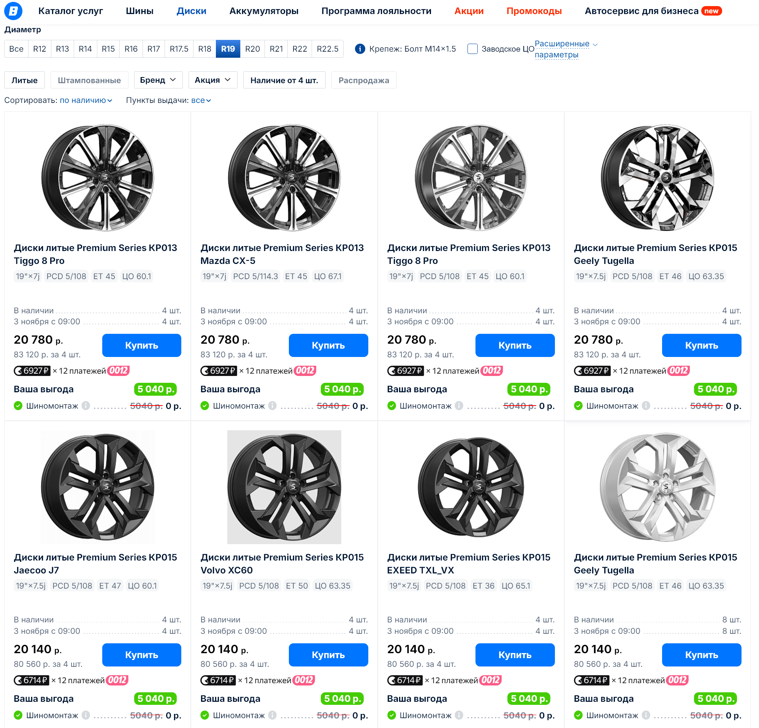
Task: Open the Шины menu item
Action: 139,11
